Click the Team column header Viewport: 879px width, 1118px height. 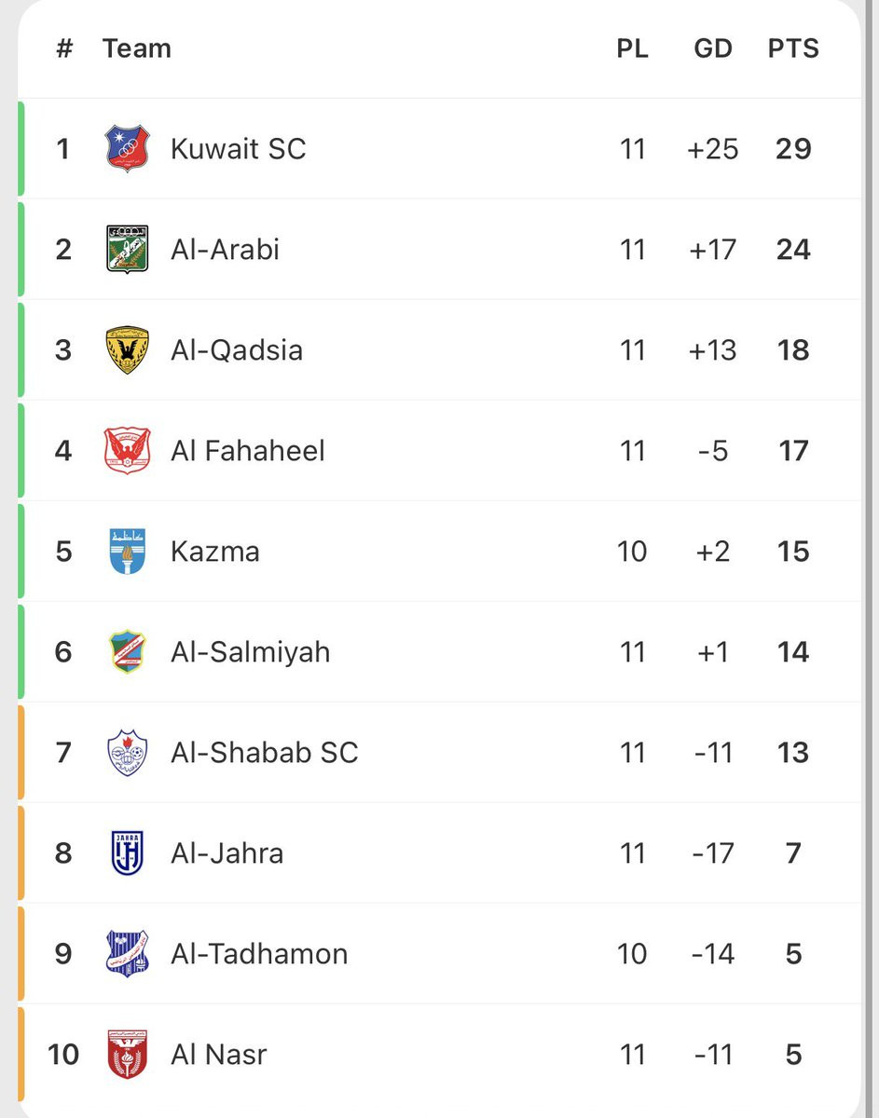(x=137, y=48)
